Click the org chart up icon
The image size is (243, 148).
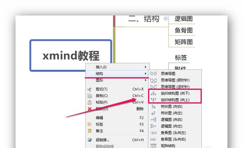coord(153,100)
